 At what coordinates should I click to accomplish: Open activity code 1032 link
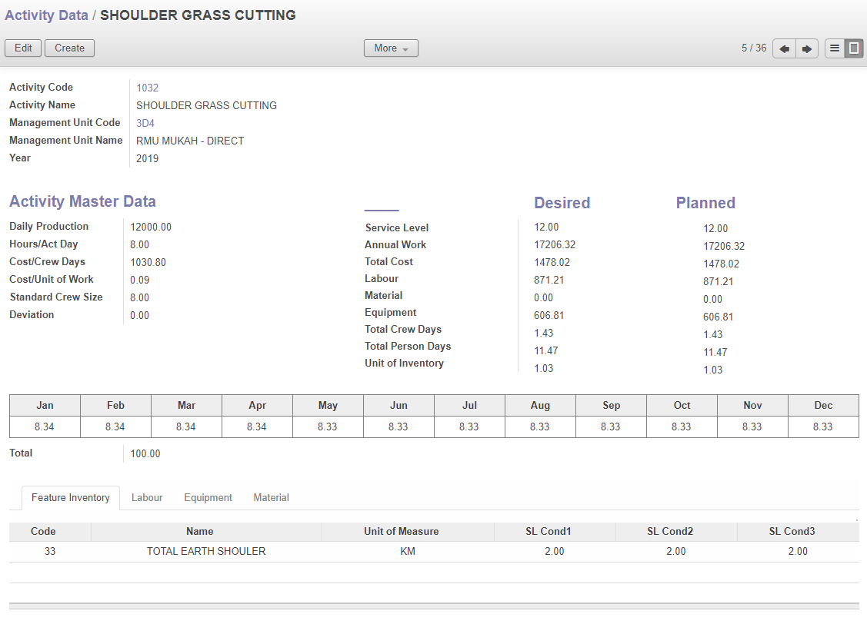coord(147,88)
